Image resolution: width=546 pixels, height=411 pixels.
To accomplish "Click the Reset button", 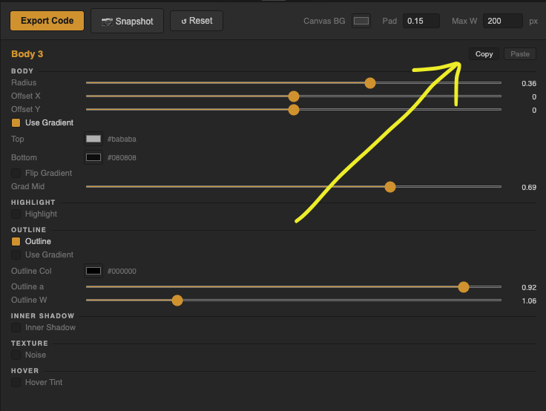I will (197, 21).
